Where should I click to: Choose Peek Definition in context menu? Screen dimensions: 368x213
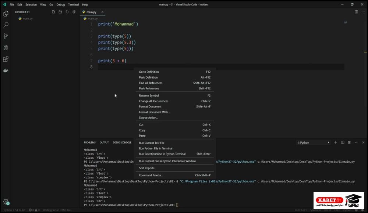(174, 77)
